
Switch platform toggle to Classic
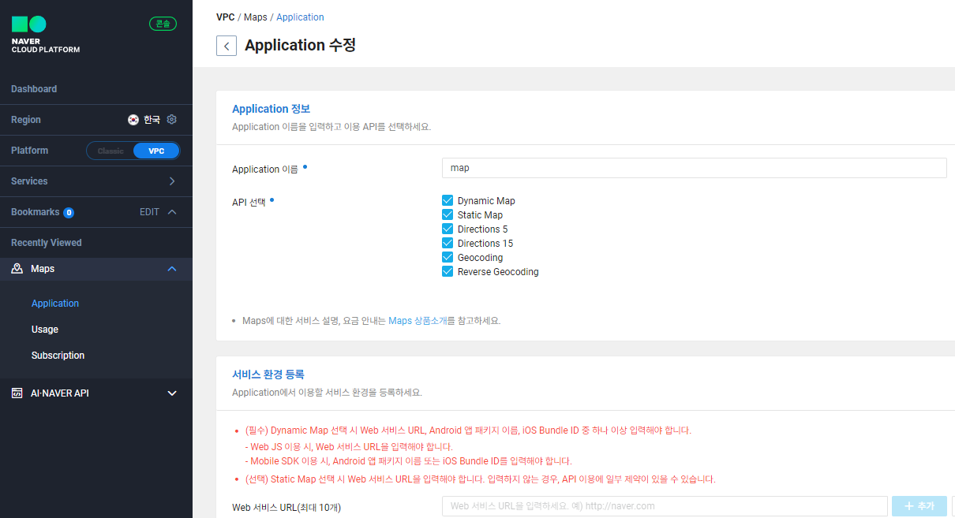click(110, 151)
